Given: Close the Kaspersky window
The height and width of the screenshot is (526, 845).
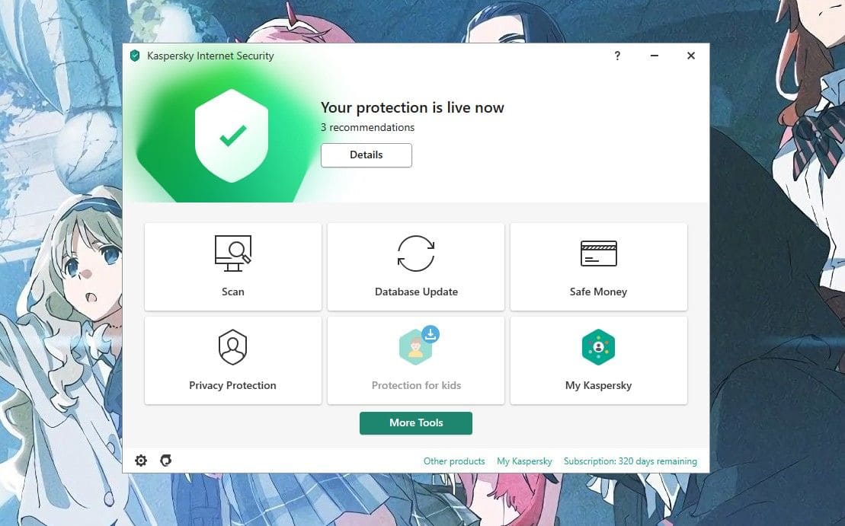Looking at the screenshot, I should (x=691, y=56).
